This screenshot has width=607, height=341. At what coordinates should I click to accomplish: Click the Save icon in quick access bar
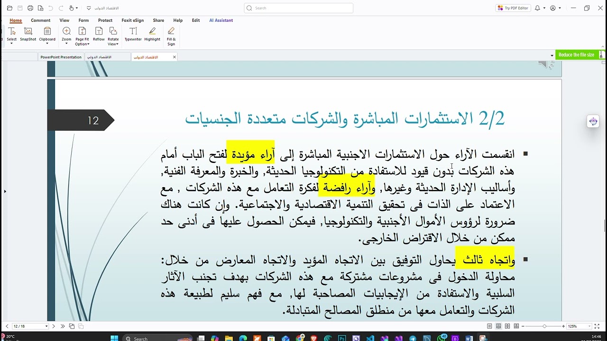[x=20, y=8]
